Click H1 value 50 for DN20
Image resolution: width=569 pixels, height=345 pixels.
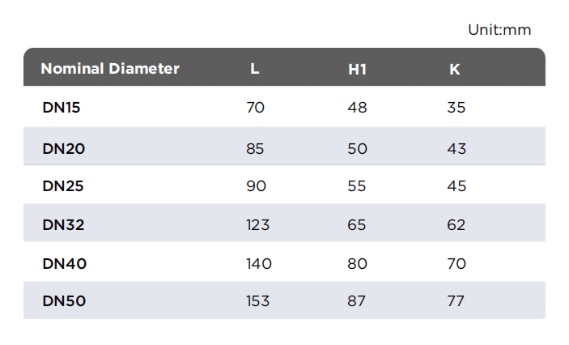pos(358,148)
